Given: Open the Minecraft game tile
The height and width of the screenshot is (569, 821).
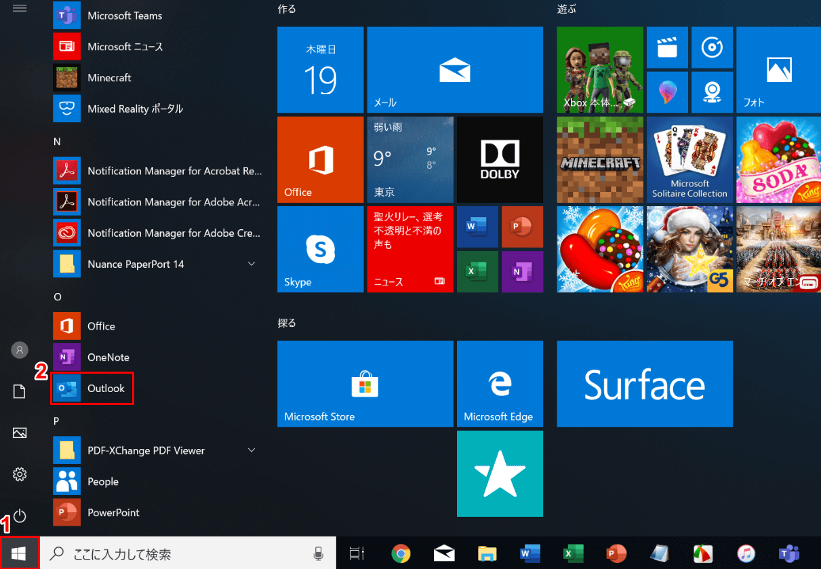Looking at the screenshot, I should [x=600, y=159].
